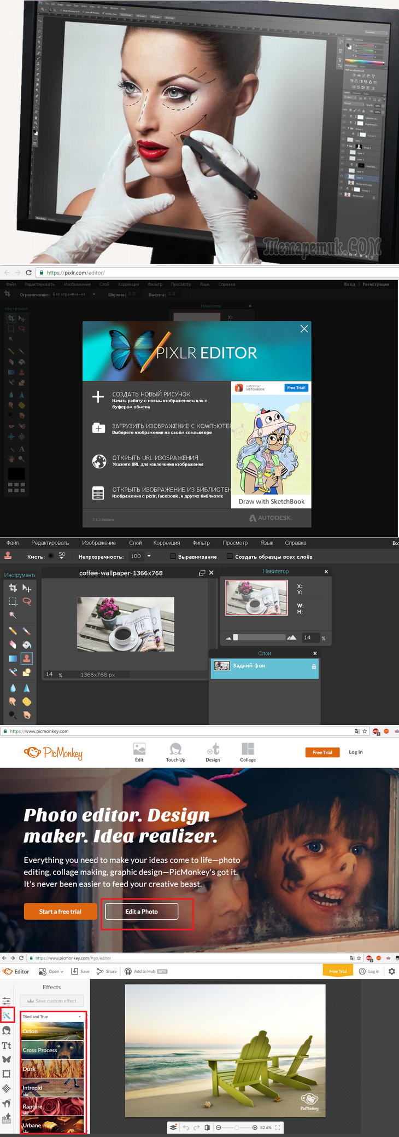The width and height of the screenshot is (399, 1137).
Task: Toggle lock on Задний фон layer
Action: [x=314, y=666]
